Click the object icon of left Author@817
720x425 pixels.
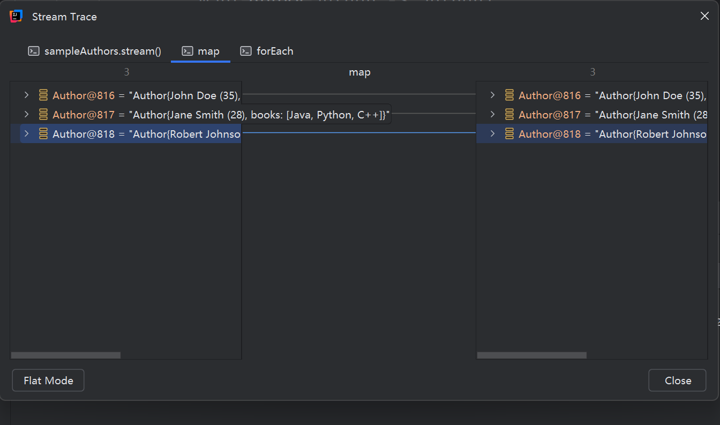(x=43, y=115)
